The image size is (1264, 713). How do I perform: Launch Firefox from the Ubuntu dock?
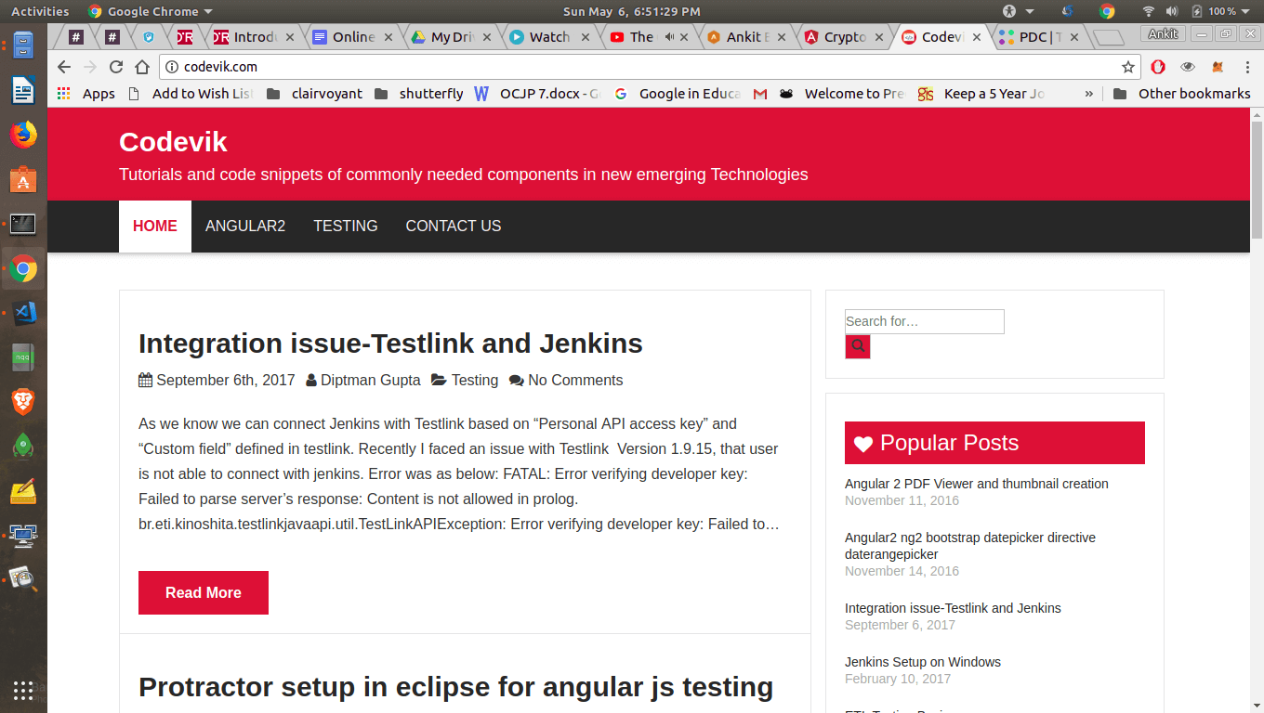(x=23, y=135)
